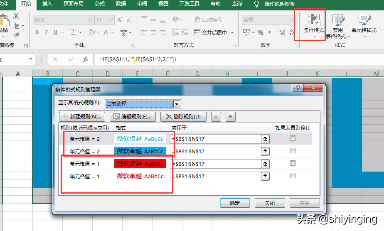Click the 删除规则(D) button
The image size is (384, 231).
coord(183,117)
